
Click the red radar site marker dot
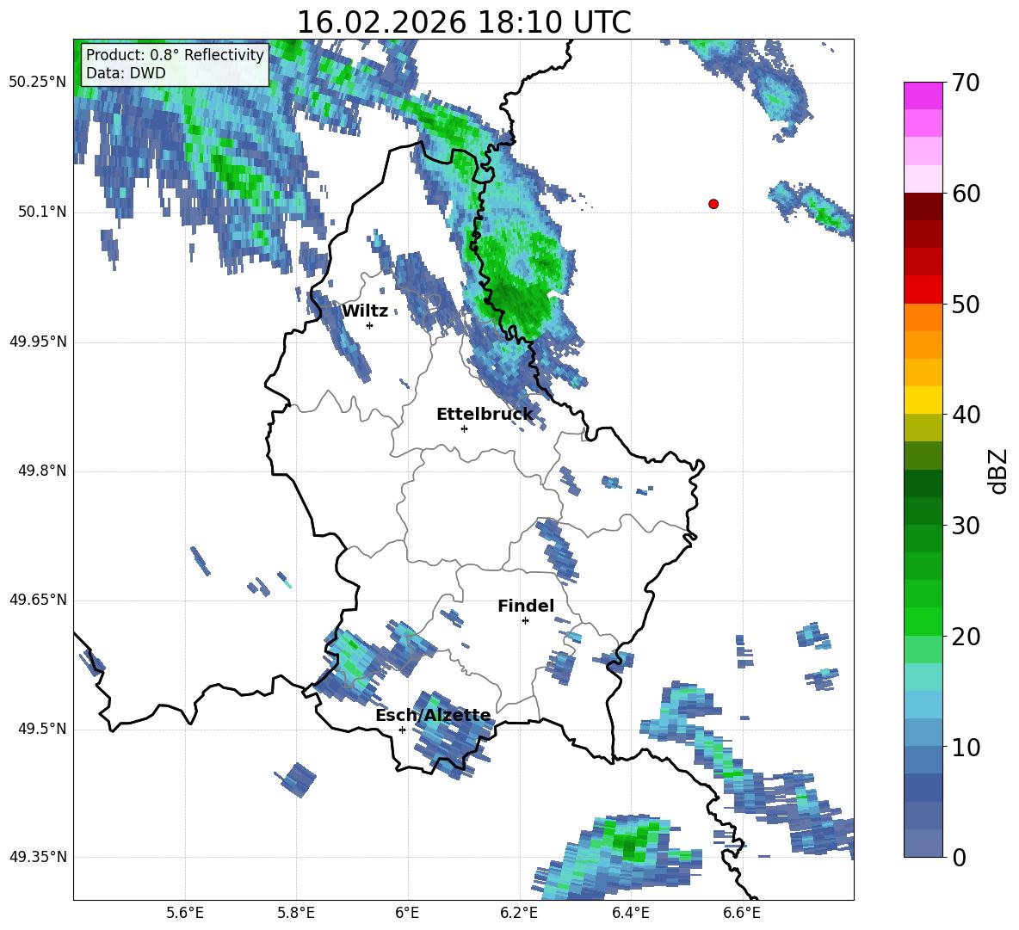713,204
